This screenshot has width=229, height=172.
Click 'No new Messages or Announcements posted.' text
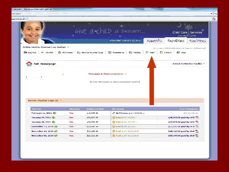coord(115,82)
